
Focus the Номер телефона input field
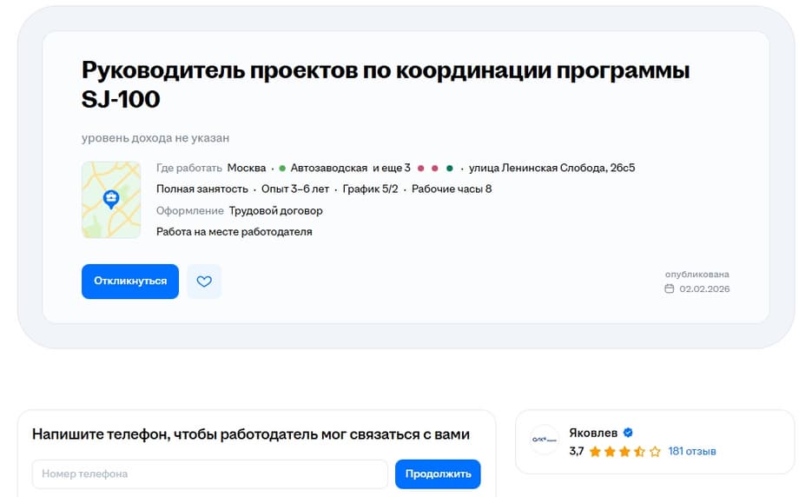coord(209,474)
